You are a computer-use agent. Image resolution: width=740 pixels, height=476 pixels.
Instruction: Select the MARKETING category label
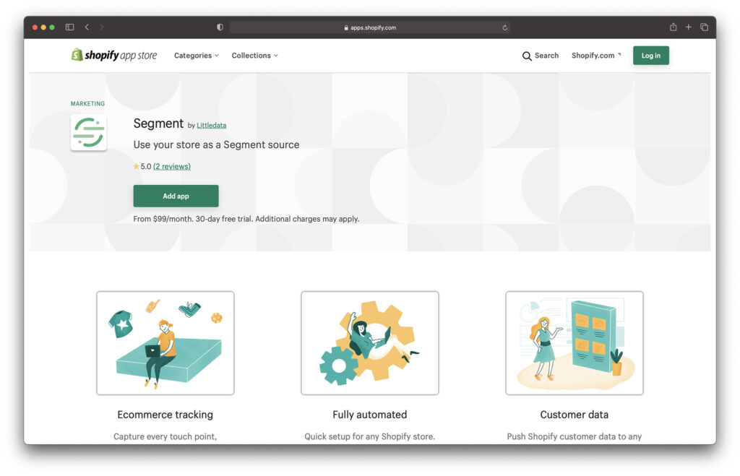[87, 103]
